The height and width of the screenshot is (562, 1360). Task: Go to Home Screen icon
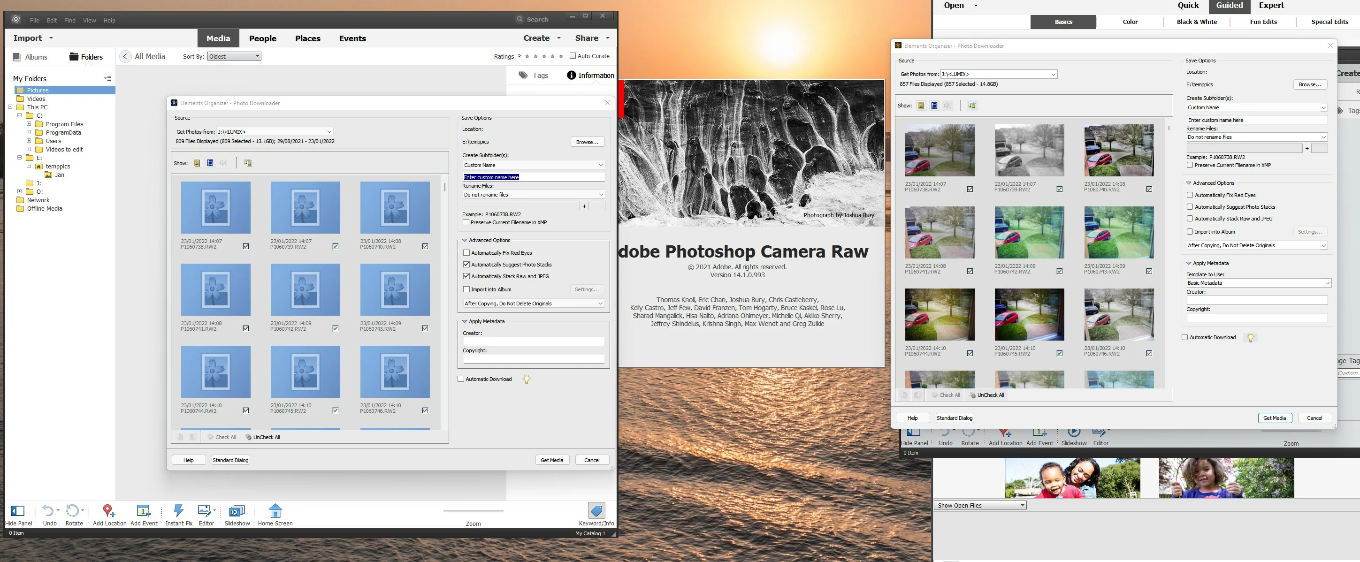(x=275, y=511)
